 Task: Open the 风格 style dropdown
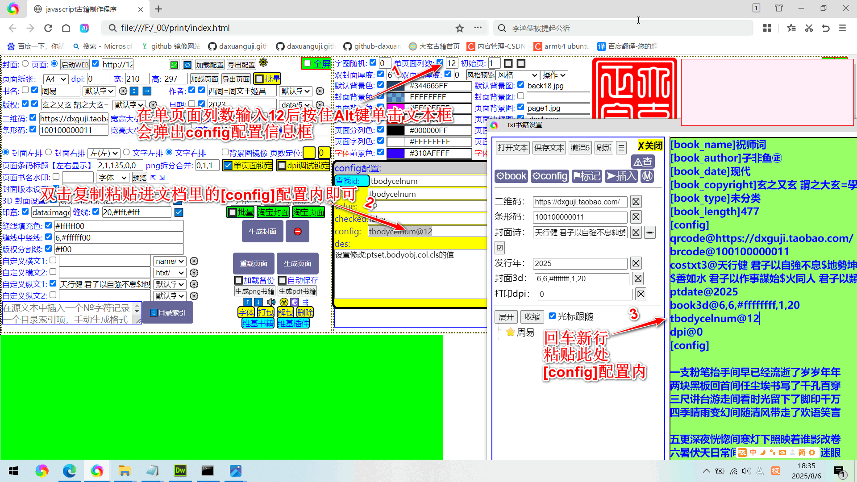point(517,75)
